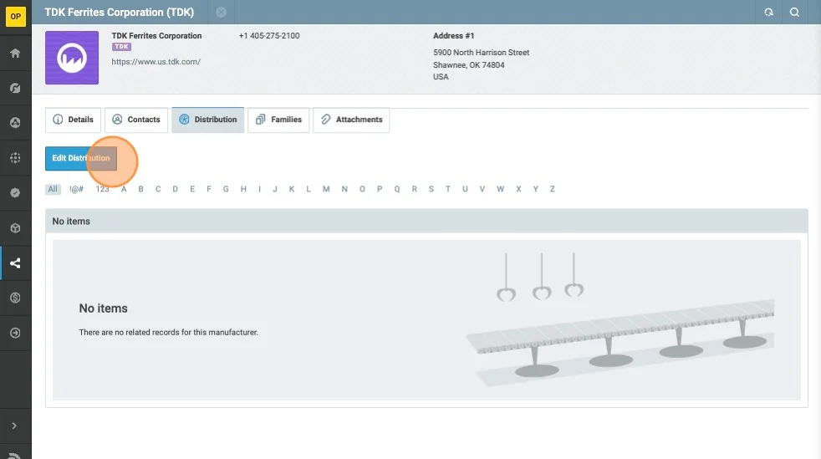Expand the sidebar with chevron arrow
The height and width of the screenshot is (459, 821).
[15, 426]
